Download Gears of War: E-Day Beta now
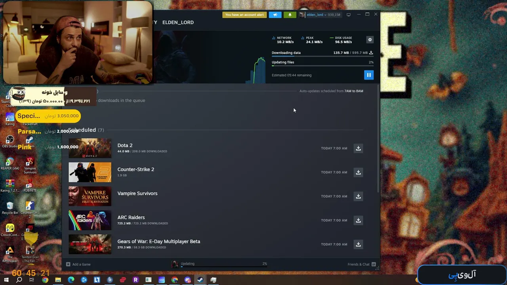 [358, 244]
